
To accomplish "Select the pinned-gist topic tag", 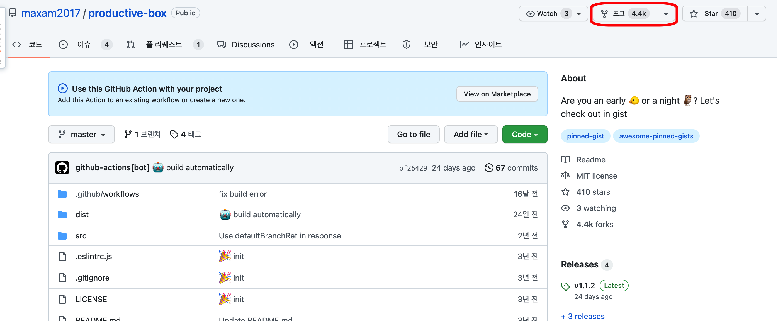I will point(585,136).
